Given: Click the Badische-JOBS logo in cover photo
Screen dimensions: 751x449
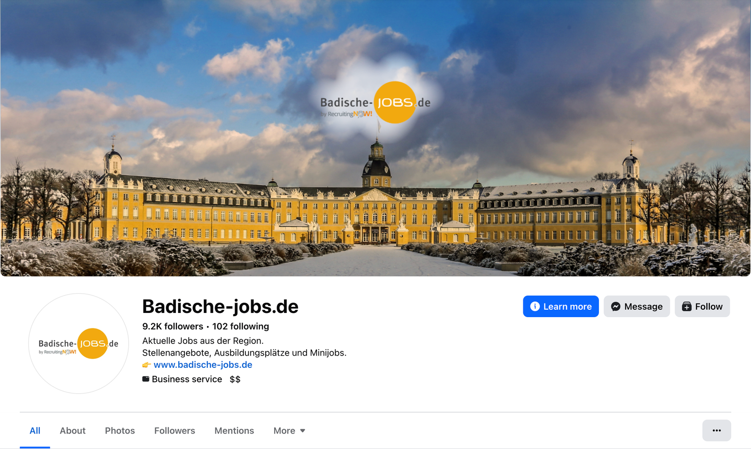Looking at the screenshot, I should pos(375,103).
